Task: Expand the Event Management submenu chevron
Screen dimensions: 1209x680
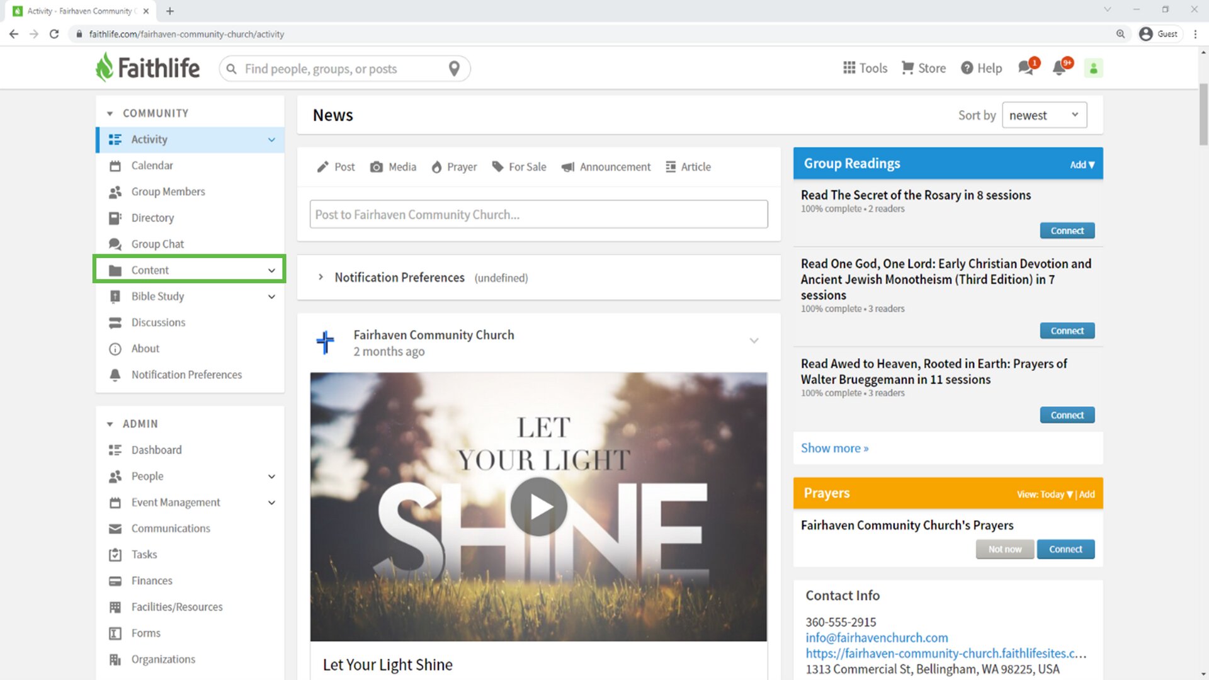Action: pos(271,502)
